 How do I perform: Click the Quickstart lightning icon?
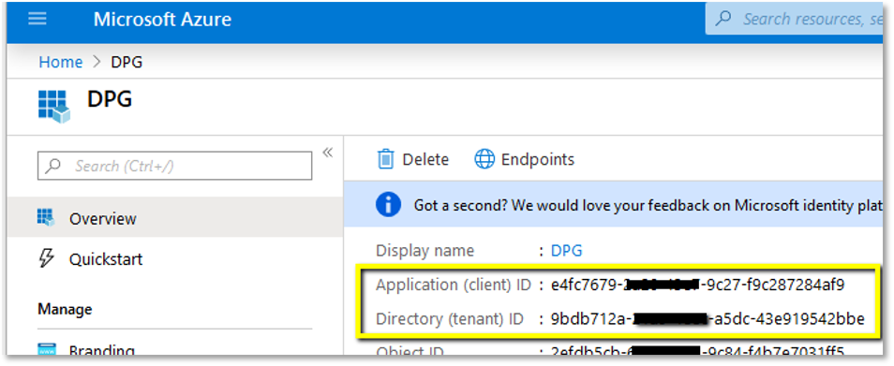tap(45, 259)
